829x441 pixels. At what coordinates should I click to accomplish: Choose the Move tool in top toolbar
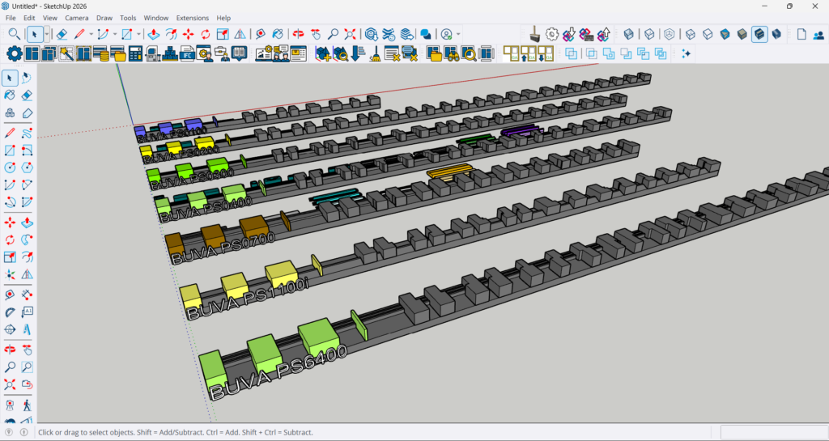click(188, 34)
